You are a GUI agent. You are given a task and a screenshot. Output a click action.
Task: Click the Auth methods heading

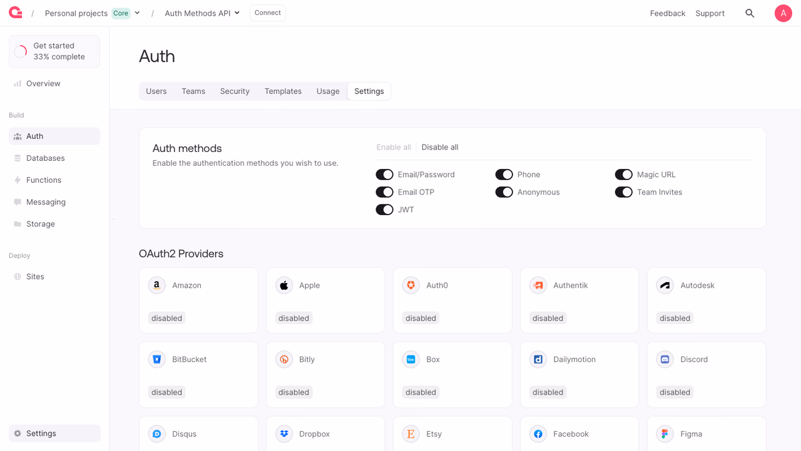187,149
